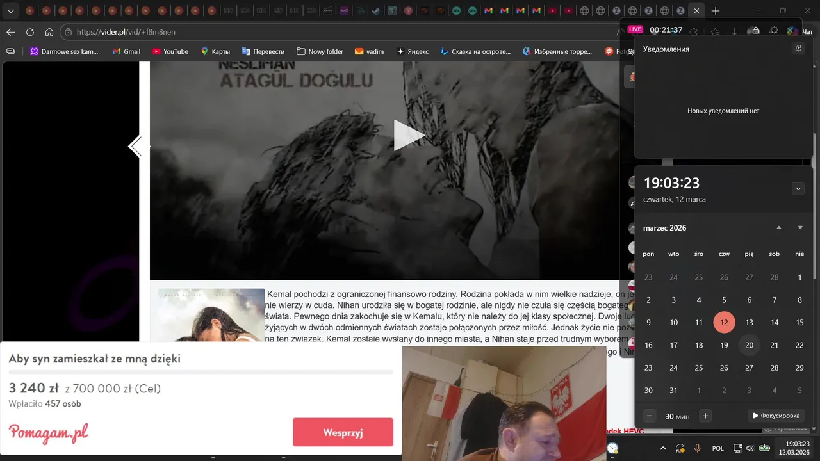
Task: Select March 15 in the calendar
Action: (799, 323)
